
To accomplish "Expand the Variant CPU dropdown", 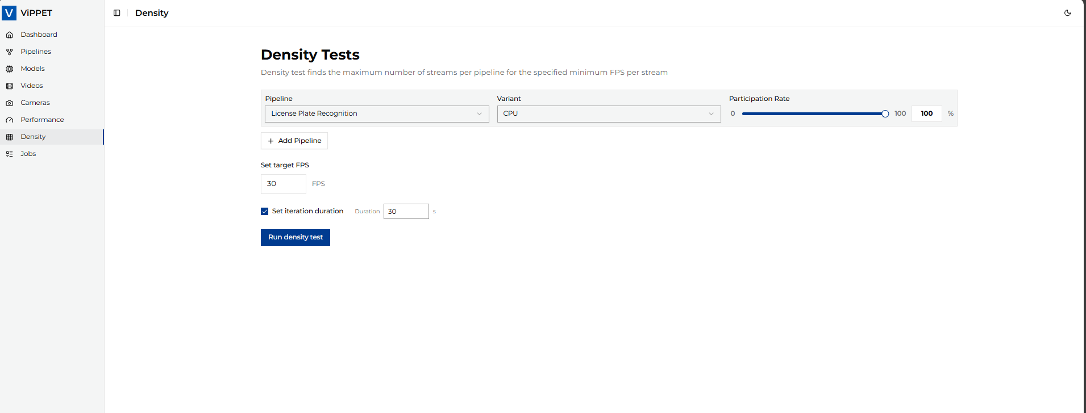I will [608, 113].
